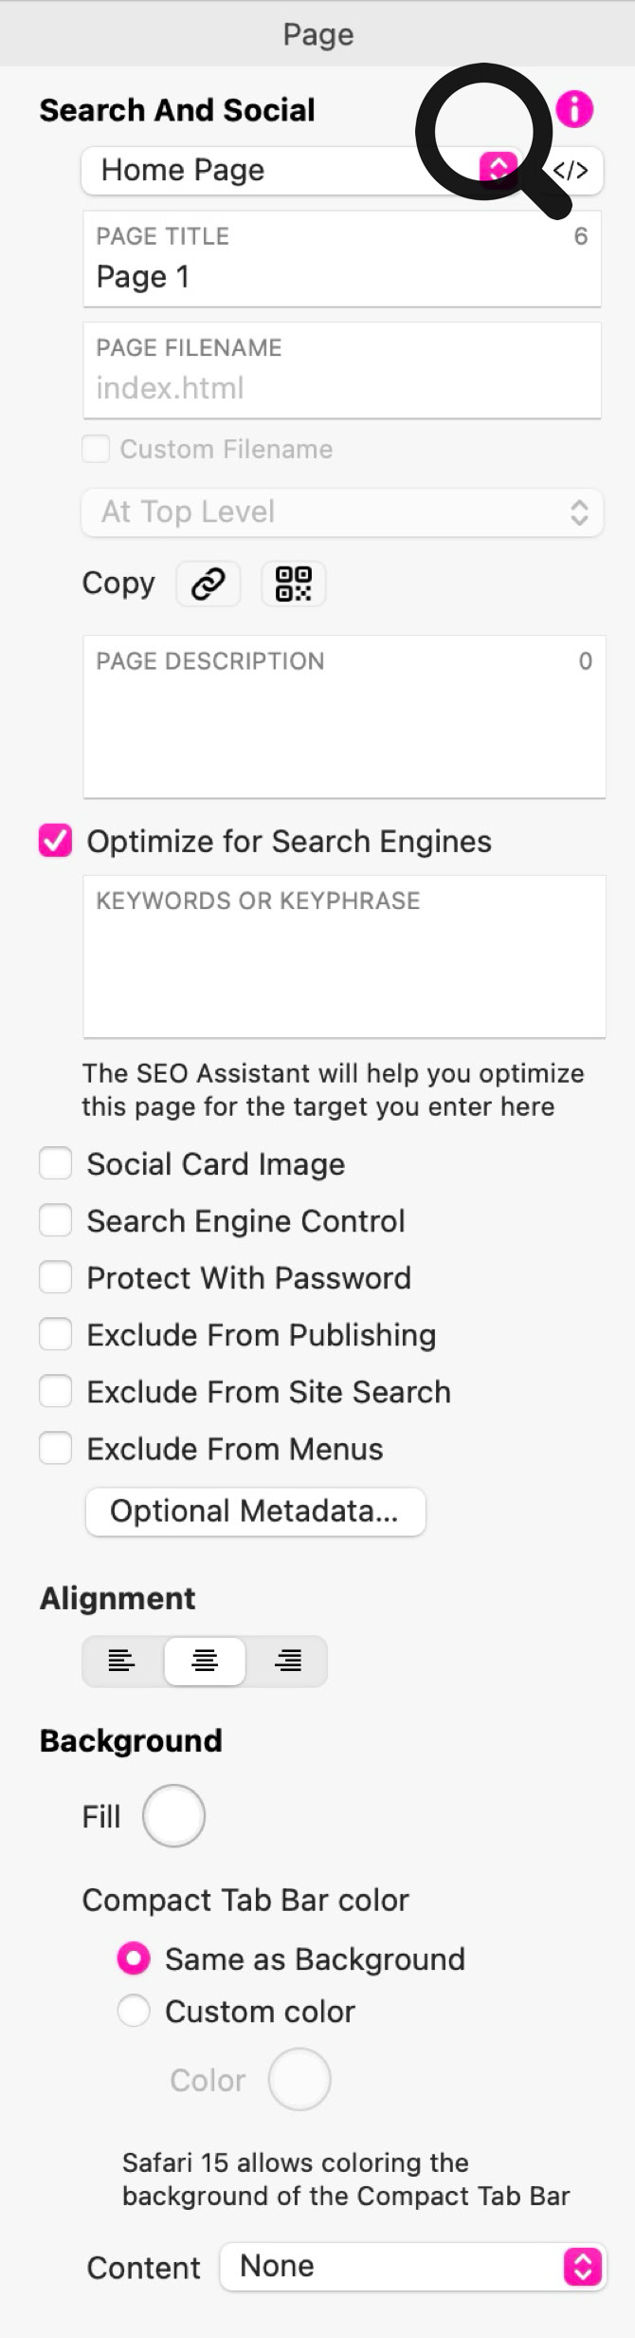Enable Social Card Image checkbox
The height and width of the screenshot is (2338, 635).
click(55, 1163)
